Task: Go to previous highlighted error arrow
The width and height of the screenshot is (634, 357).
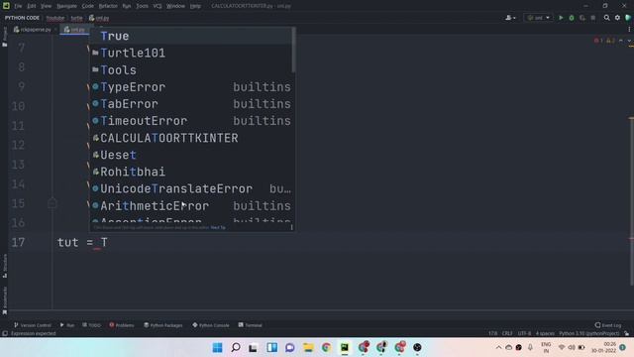Action: pyautogui.click(x=621, y=41)
